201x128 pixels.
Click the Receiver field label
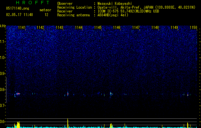pyautogui.click(x=65, y=11)
